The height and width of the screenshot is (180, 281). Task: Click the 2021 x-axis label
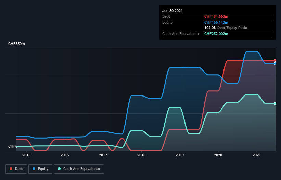257,155
